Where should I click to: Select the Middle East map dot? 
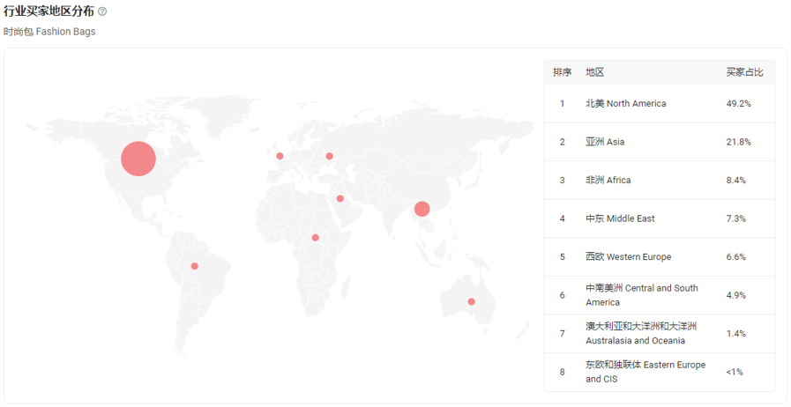(340, 198)
